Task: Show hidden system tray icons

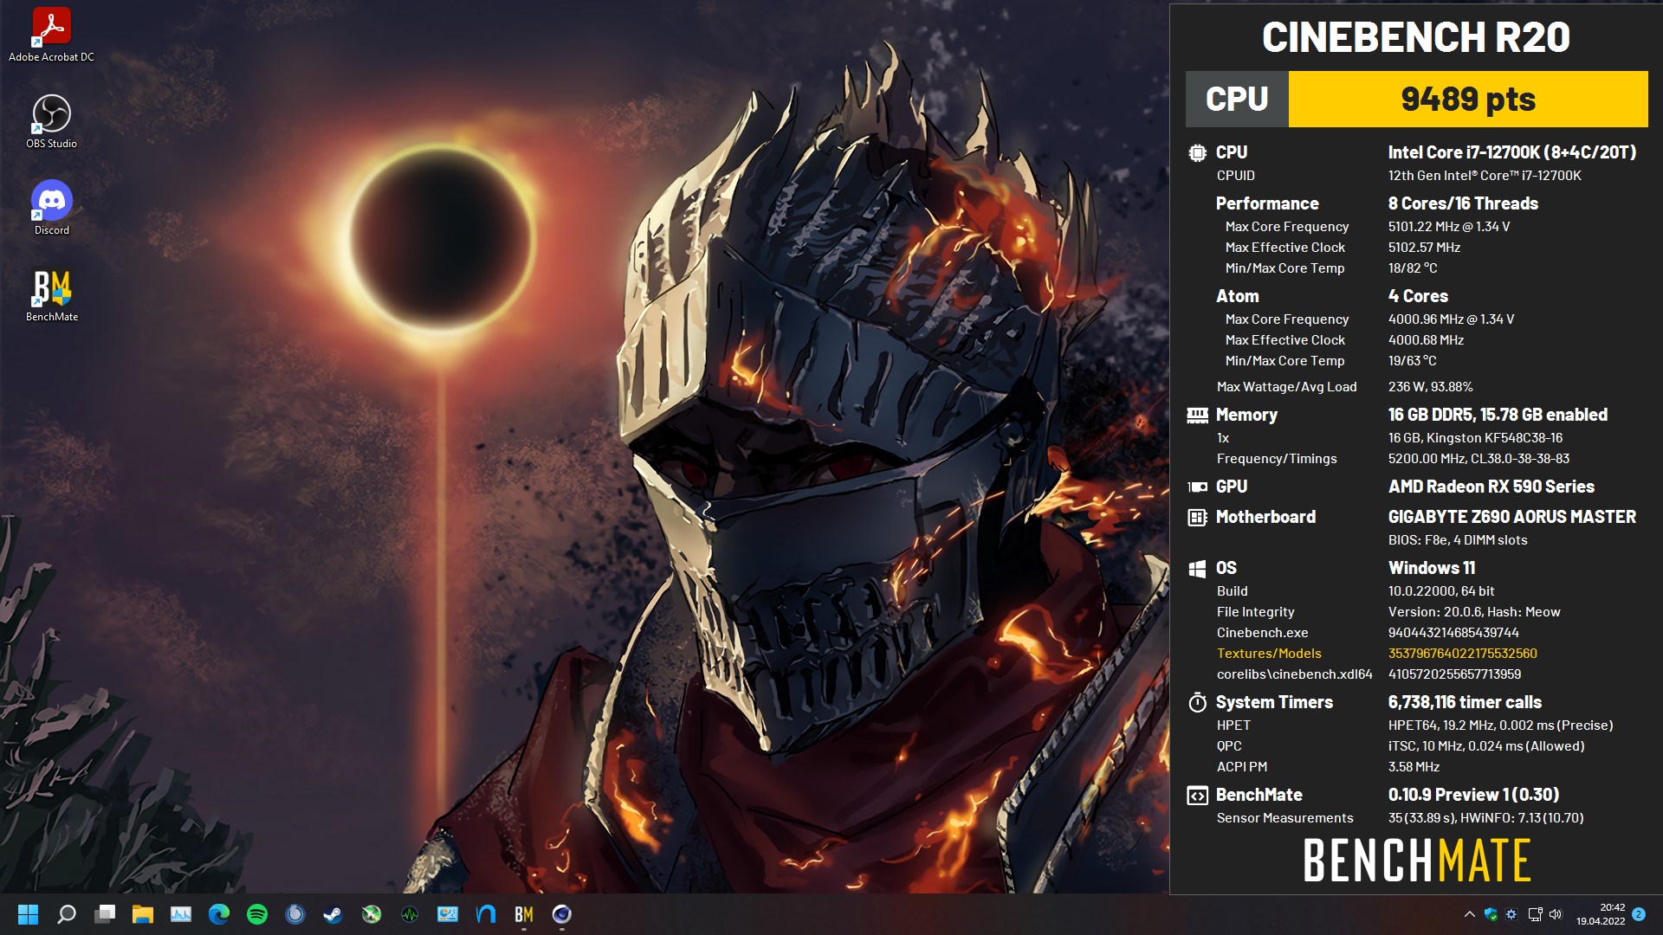Action: pos(1469,914)
